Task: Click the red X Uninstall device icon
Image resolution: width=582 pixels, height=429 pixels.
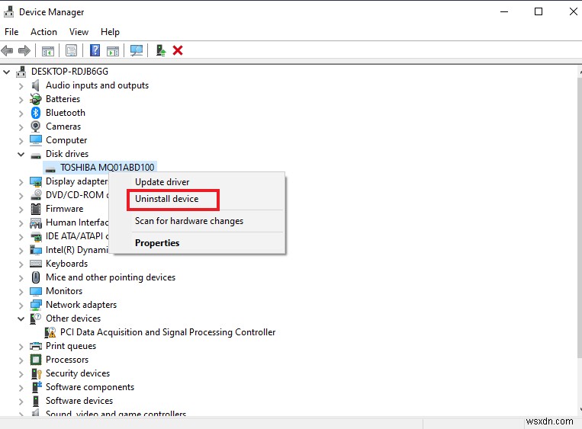Action: [x=178, y=50]
